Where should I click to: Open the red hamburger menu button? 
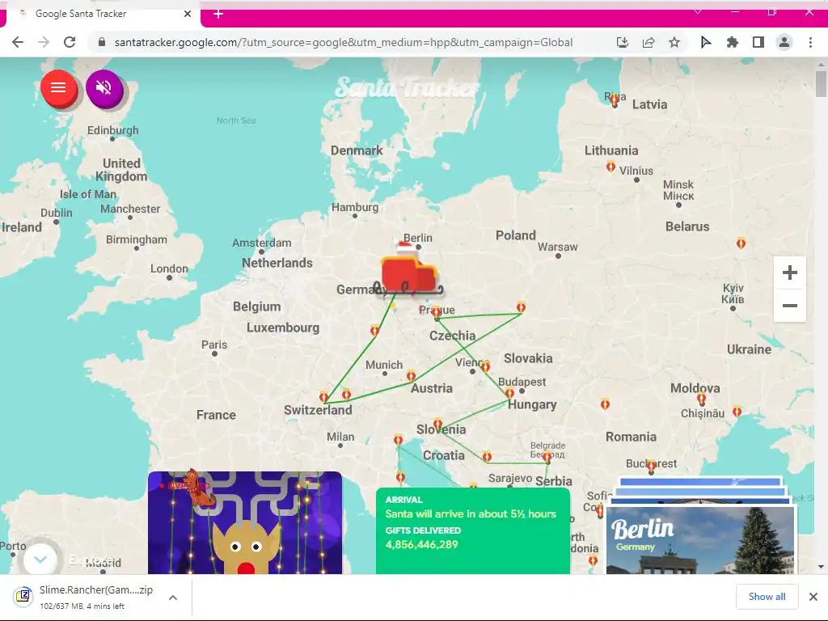pos(58,88)
